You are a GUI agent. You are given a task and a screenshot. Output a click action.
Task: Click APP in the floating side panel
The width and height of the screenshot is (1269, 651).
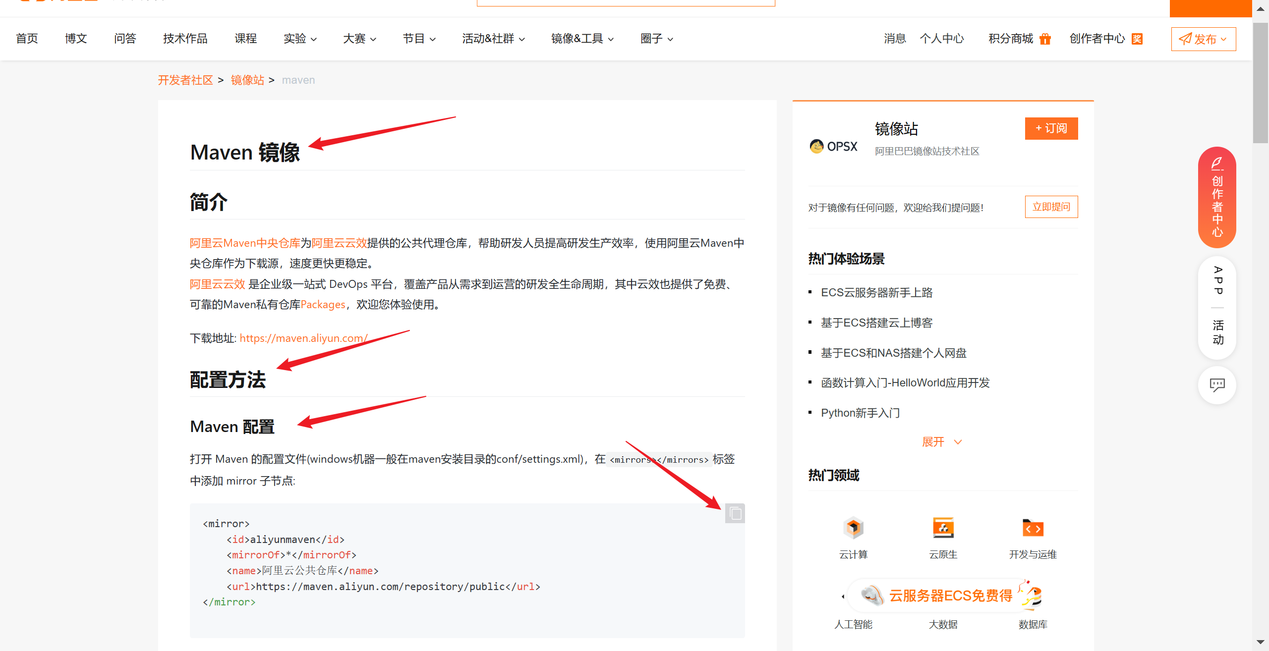click(1217, 280)
